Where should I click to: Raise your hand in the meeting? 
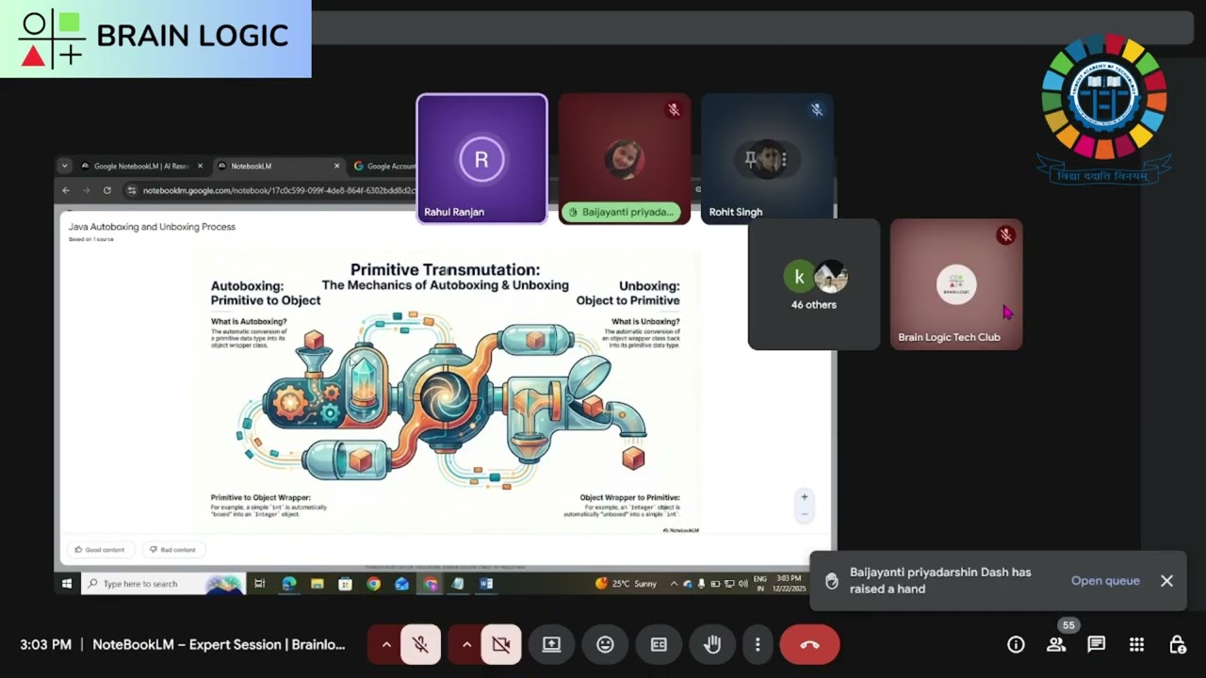pos(712,645)
